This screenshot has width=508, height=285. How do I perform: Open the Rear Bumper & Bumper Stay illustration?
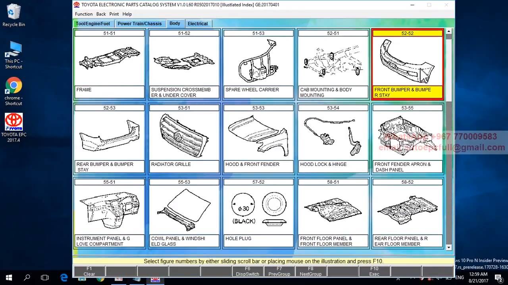(x=110, y=139)
